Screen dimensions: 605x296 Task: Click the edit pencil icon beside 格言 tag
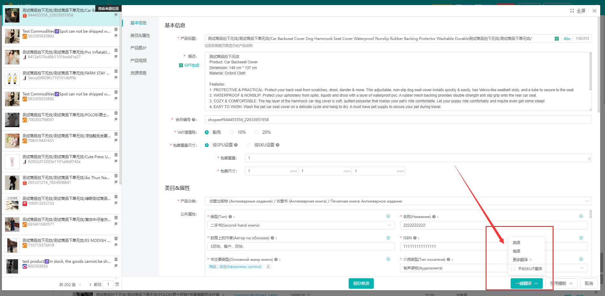268,267
